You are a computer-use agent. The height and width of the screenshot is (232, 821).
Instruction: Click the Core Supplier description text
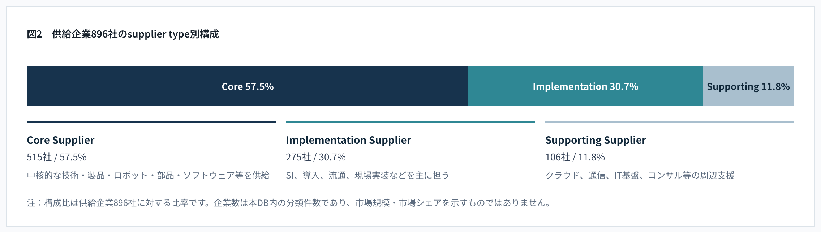click(x=148, y=175)
